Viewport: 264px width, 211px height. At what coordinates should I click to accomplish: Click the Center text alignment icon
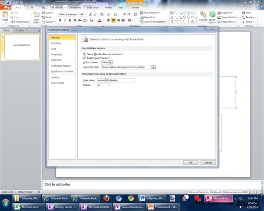click(x=113, y=20)
